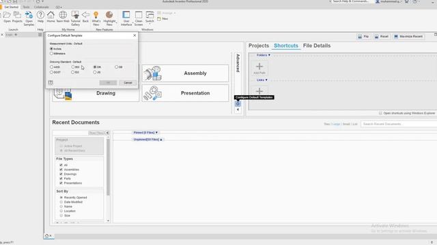
Task: Click the Highlight New icon
Action: 109,15
